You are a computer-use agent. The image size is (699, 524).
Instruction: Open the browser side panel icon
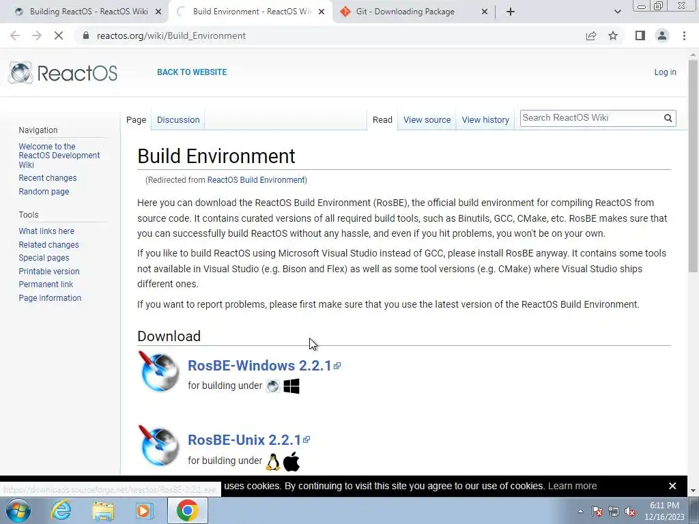(640, 35)
